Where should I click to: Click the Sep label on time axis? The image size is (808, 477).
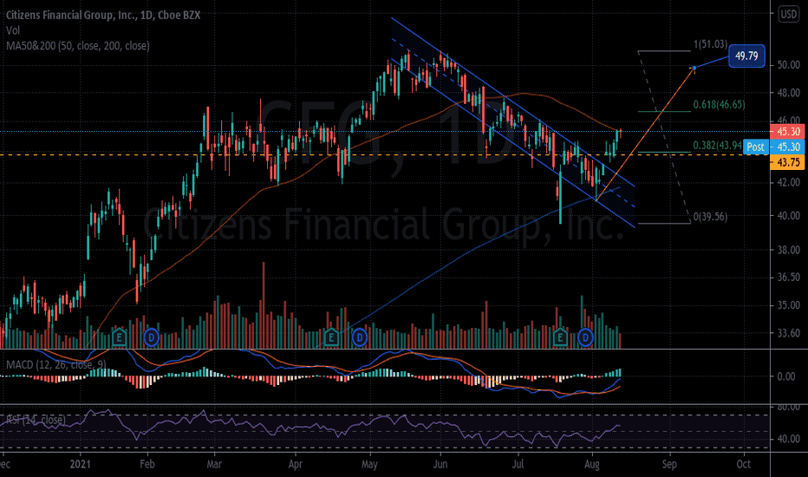point(669,464)
